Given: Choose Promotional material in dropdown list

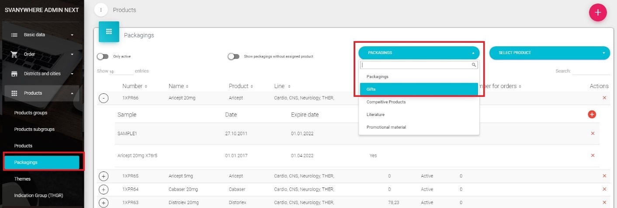Looking at the screenshot, I should (386, 127).
